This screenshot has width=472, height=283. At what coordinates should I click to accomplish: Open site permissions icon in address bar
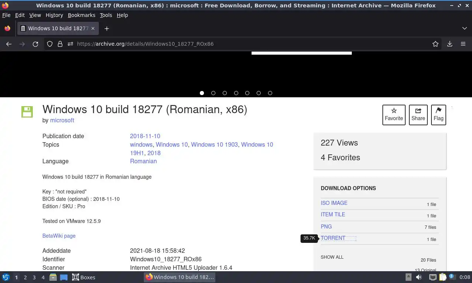click(70, 44)
